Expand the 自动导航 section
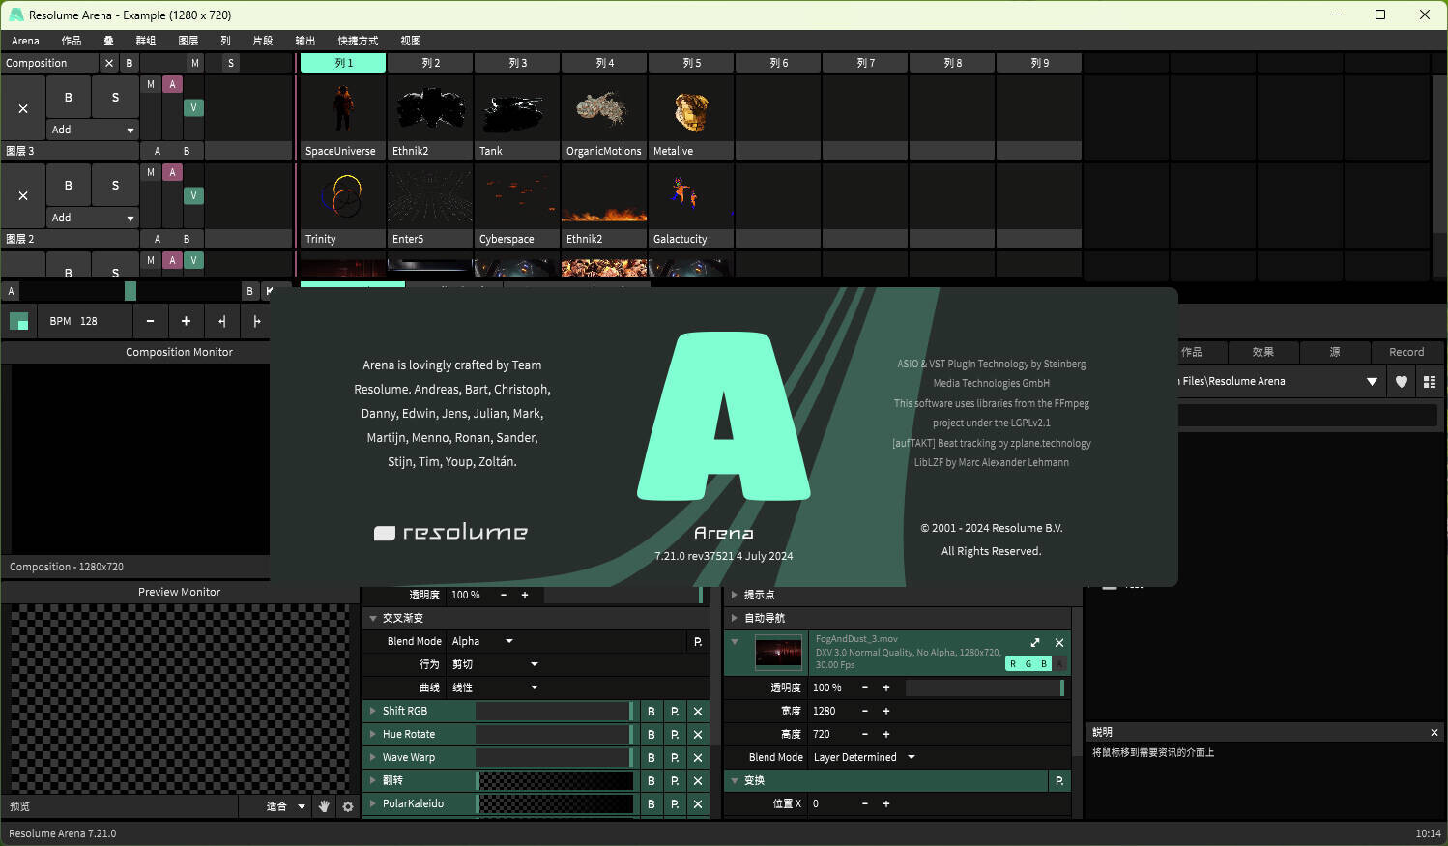 [x=735, y=618]
